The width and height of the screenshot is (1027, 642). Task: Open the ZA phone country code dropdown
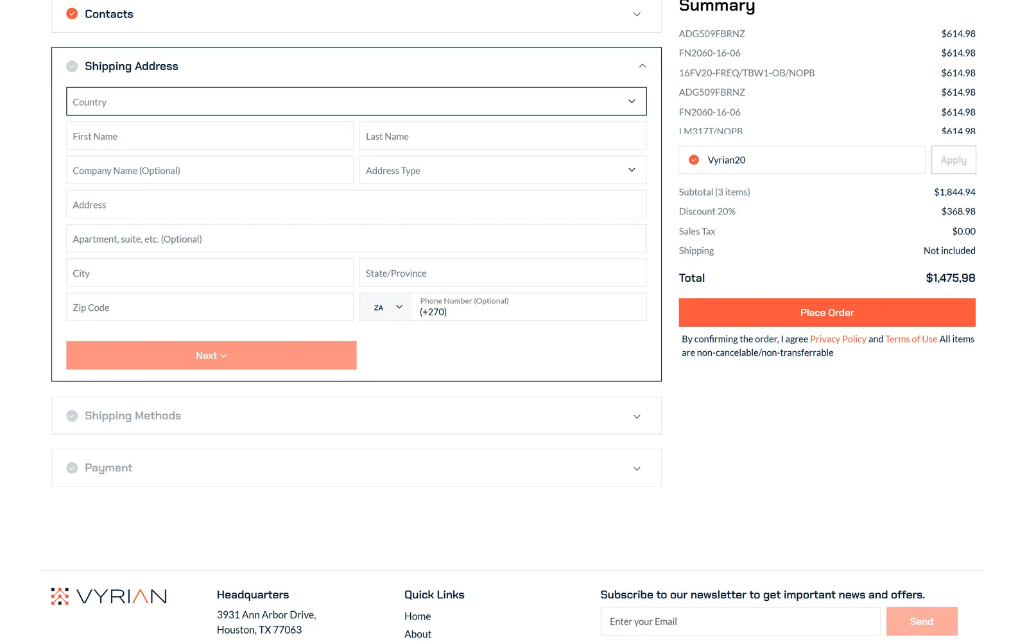(387, 308)
